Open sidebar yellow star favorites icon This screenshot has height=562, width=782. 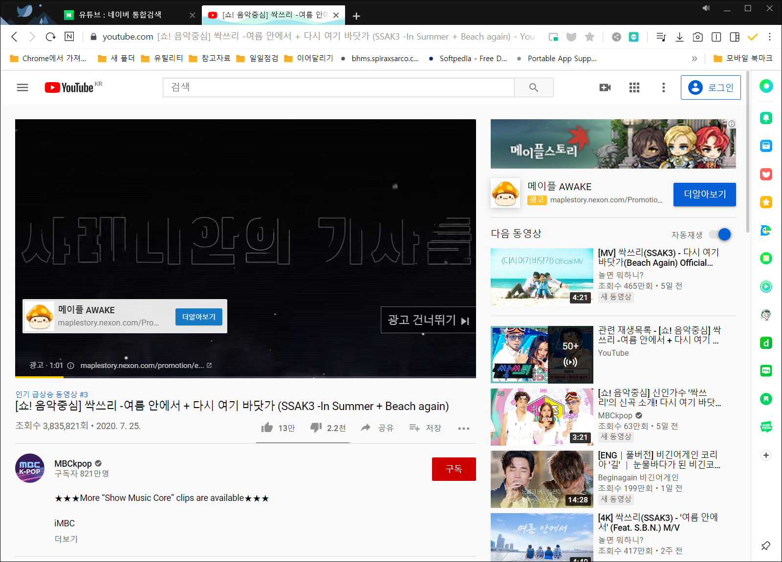(x=766, y=202)
